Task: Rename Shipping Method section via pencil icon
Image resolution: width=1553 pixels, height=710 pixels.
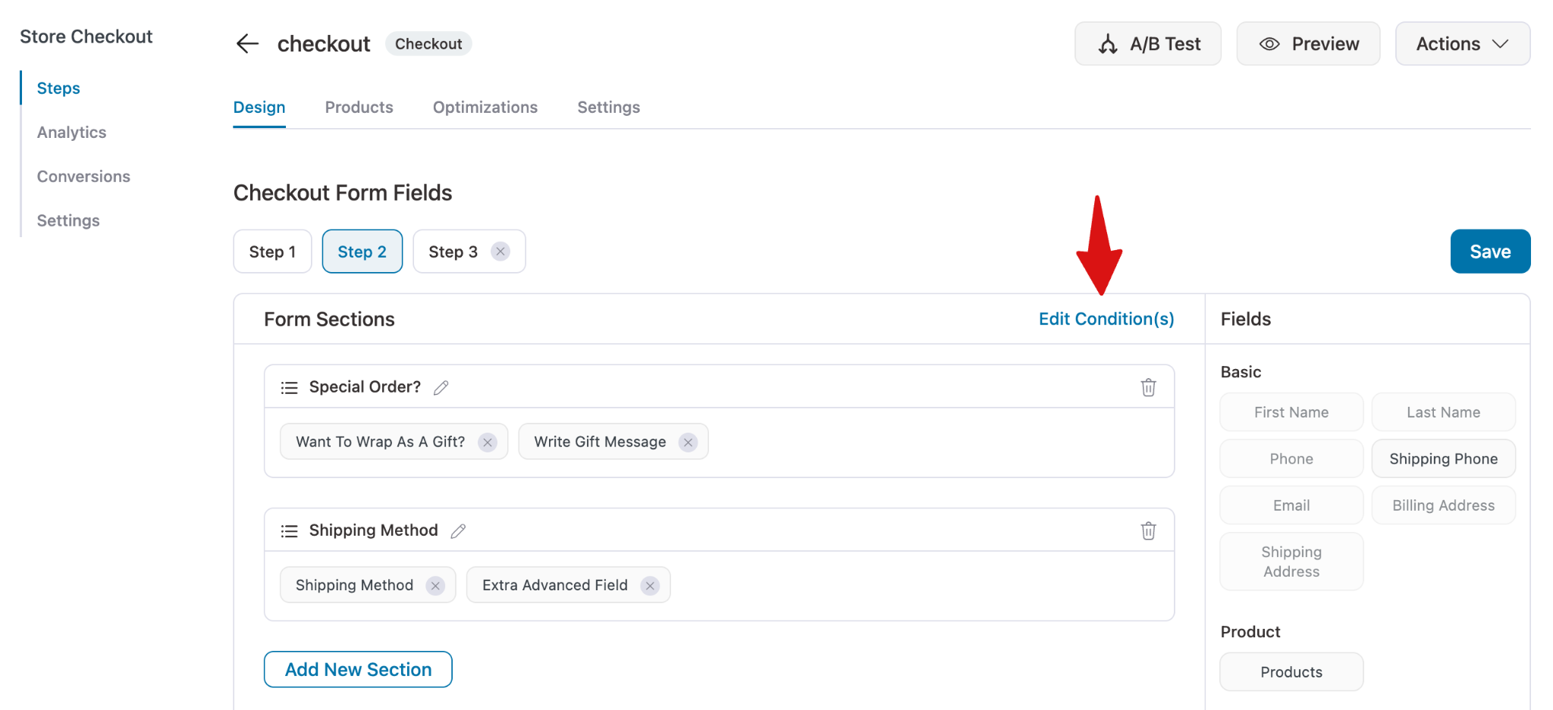Action: tap(458, 531)
